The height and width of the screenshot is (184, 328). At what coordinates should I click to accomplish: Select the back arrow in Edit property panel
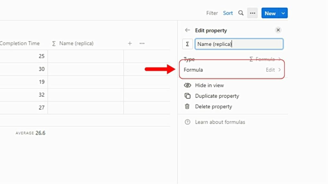pyautogui.click(x=187, y=30)
